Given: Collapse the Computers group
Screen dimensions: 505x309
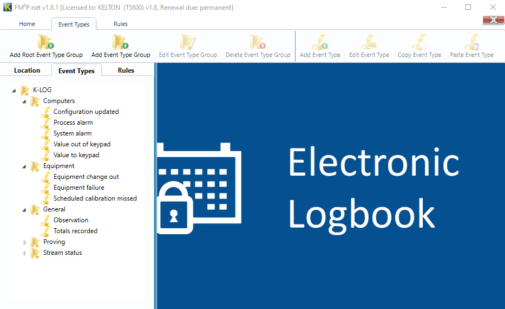Looking at the screenshot, I should point(24,101).
